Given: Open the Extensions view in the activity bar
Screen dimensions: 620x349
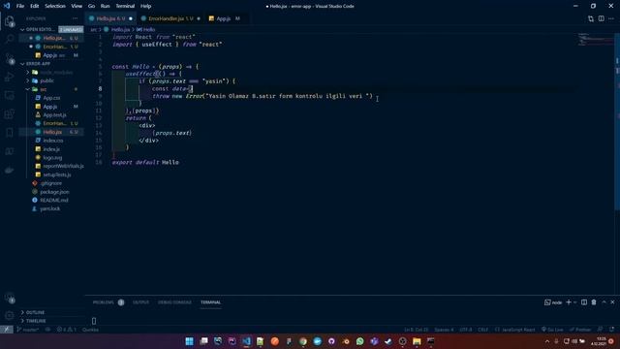Looking at the screenshot, I should pos(9,114).
